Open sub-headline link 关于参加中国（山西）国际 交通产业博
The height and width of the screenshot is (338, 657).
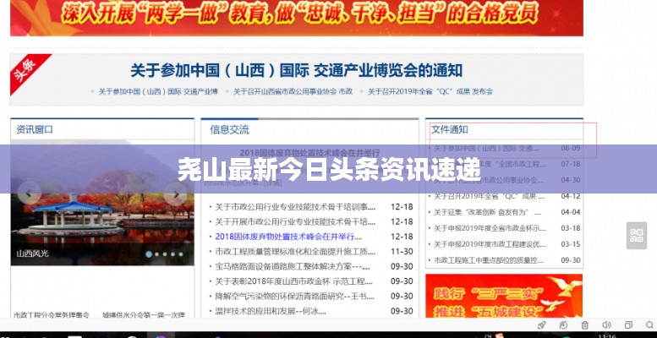(x=158, y=91)
